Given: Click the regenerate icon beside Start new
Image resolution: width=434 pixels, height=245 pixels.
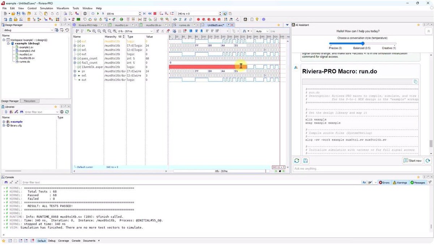Looking at the screenshot, I should 428,161.
